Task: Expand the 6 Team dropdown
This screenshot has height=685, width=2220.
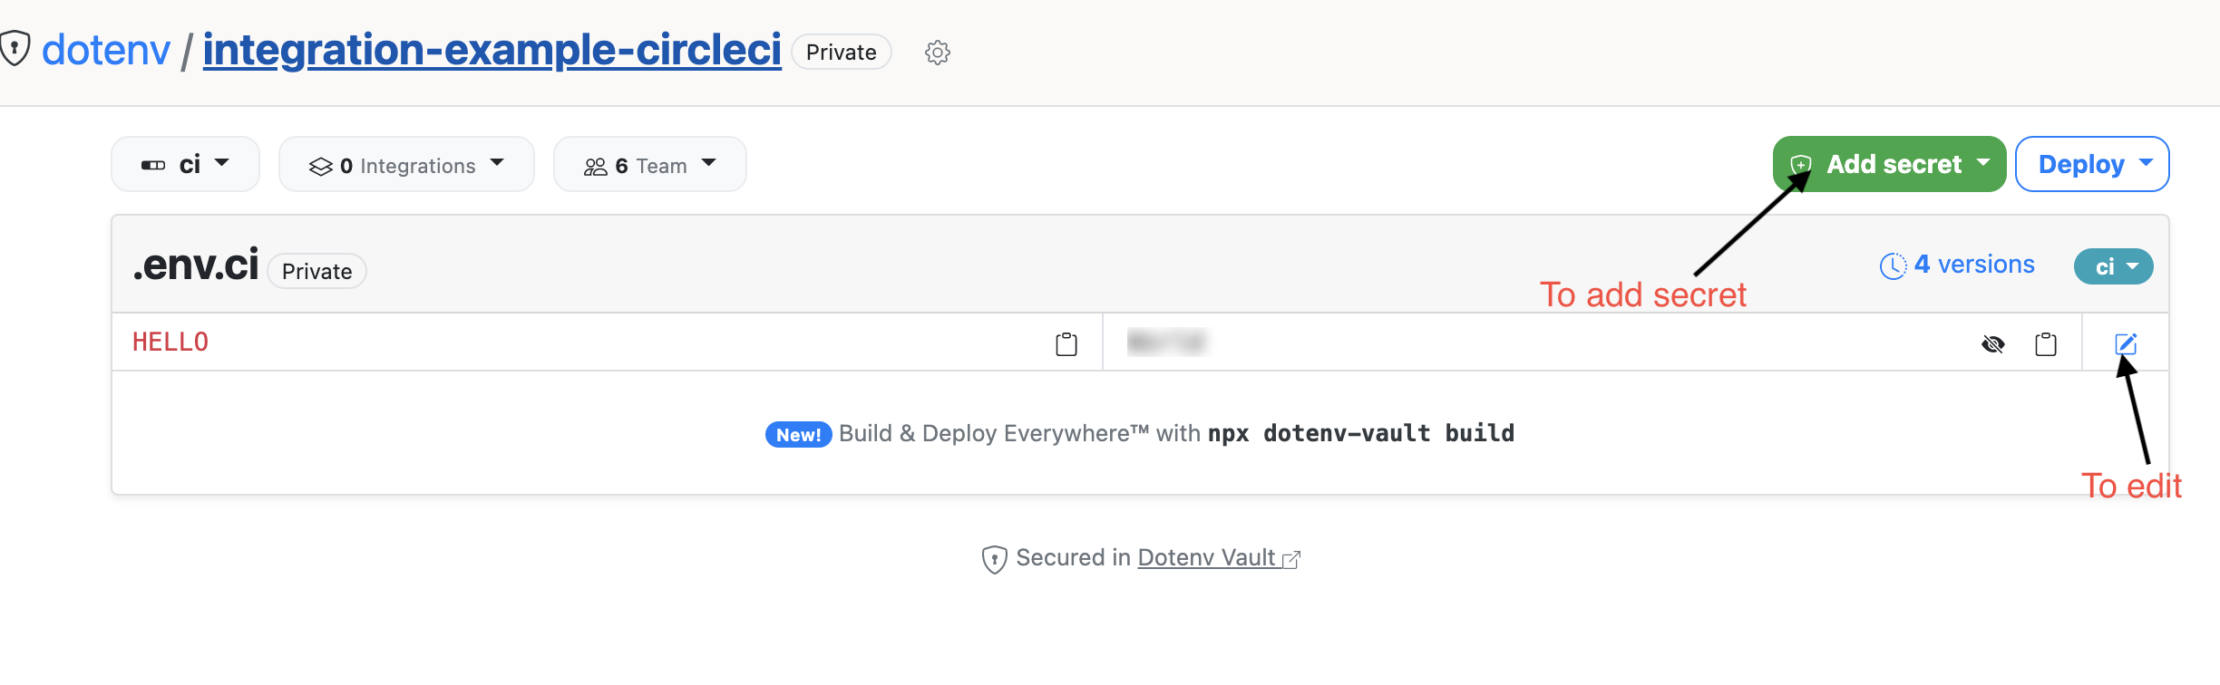Action: (649, 164)
